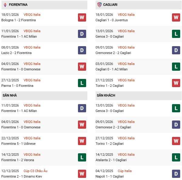Image resolution: width=182 pixels, height=180 pixels.
Task: Click the L badge for Atalanta 2 - 1 Cagliari
Action: pos(176,157)
